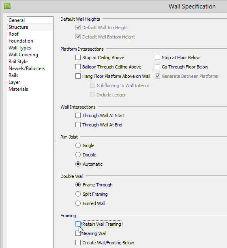This screenshot has height=248, width=227.
Task: Enable Stop at Ceiling Above checkbox
Action: coord(78,58)
